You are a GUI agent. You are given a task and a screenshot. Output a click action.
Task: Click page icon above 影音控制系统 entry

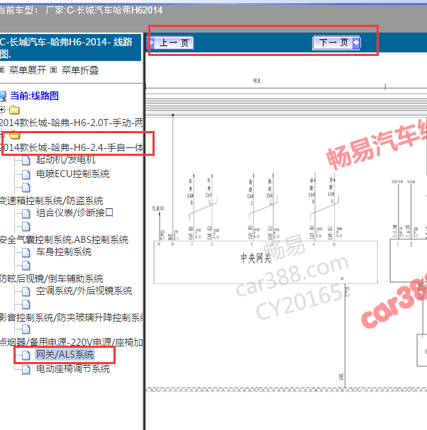pos(26,305)
